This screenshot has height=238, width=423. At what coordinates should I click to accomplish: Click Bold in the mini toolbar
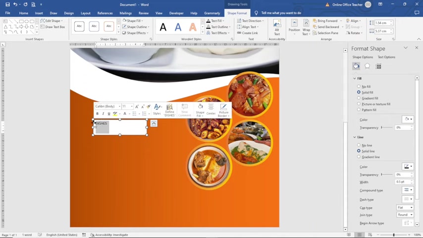point(98,114)
